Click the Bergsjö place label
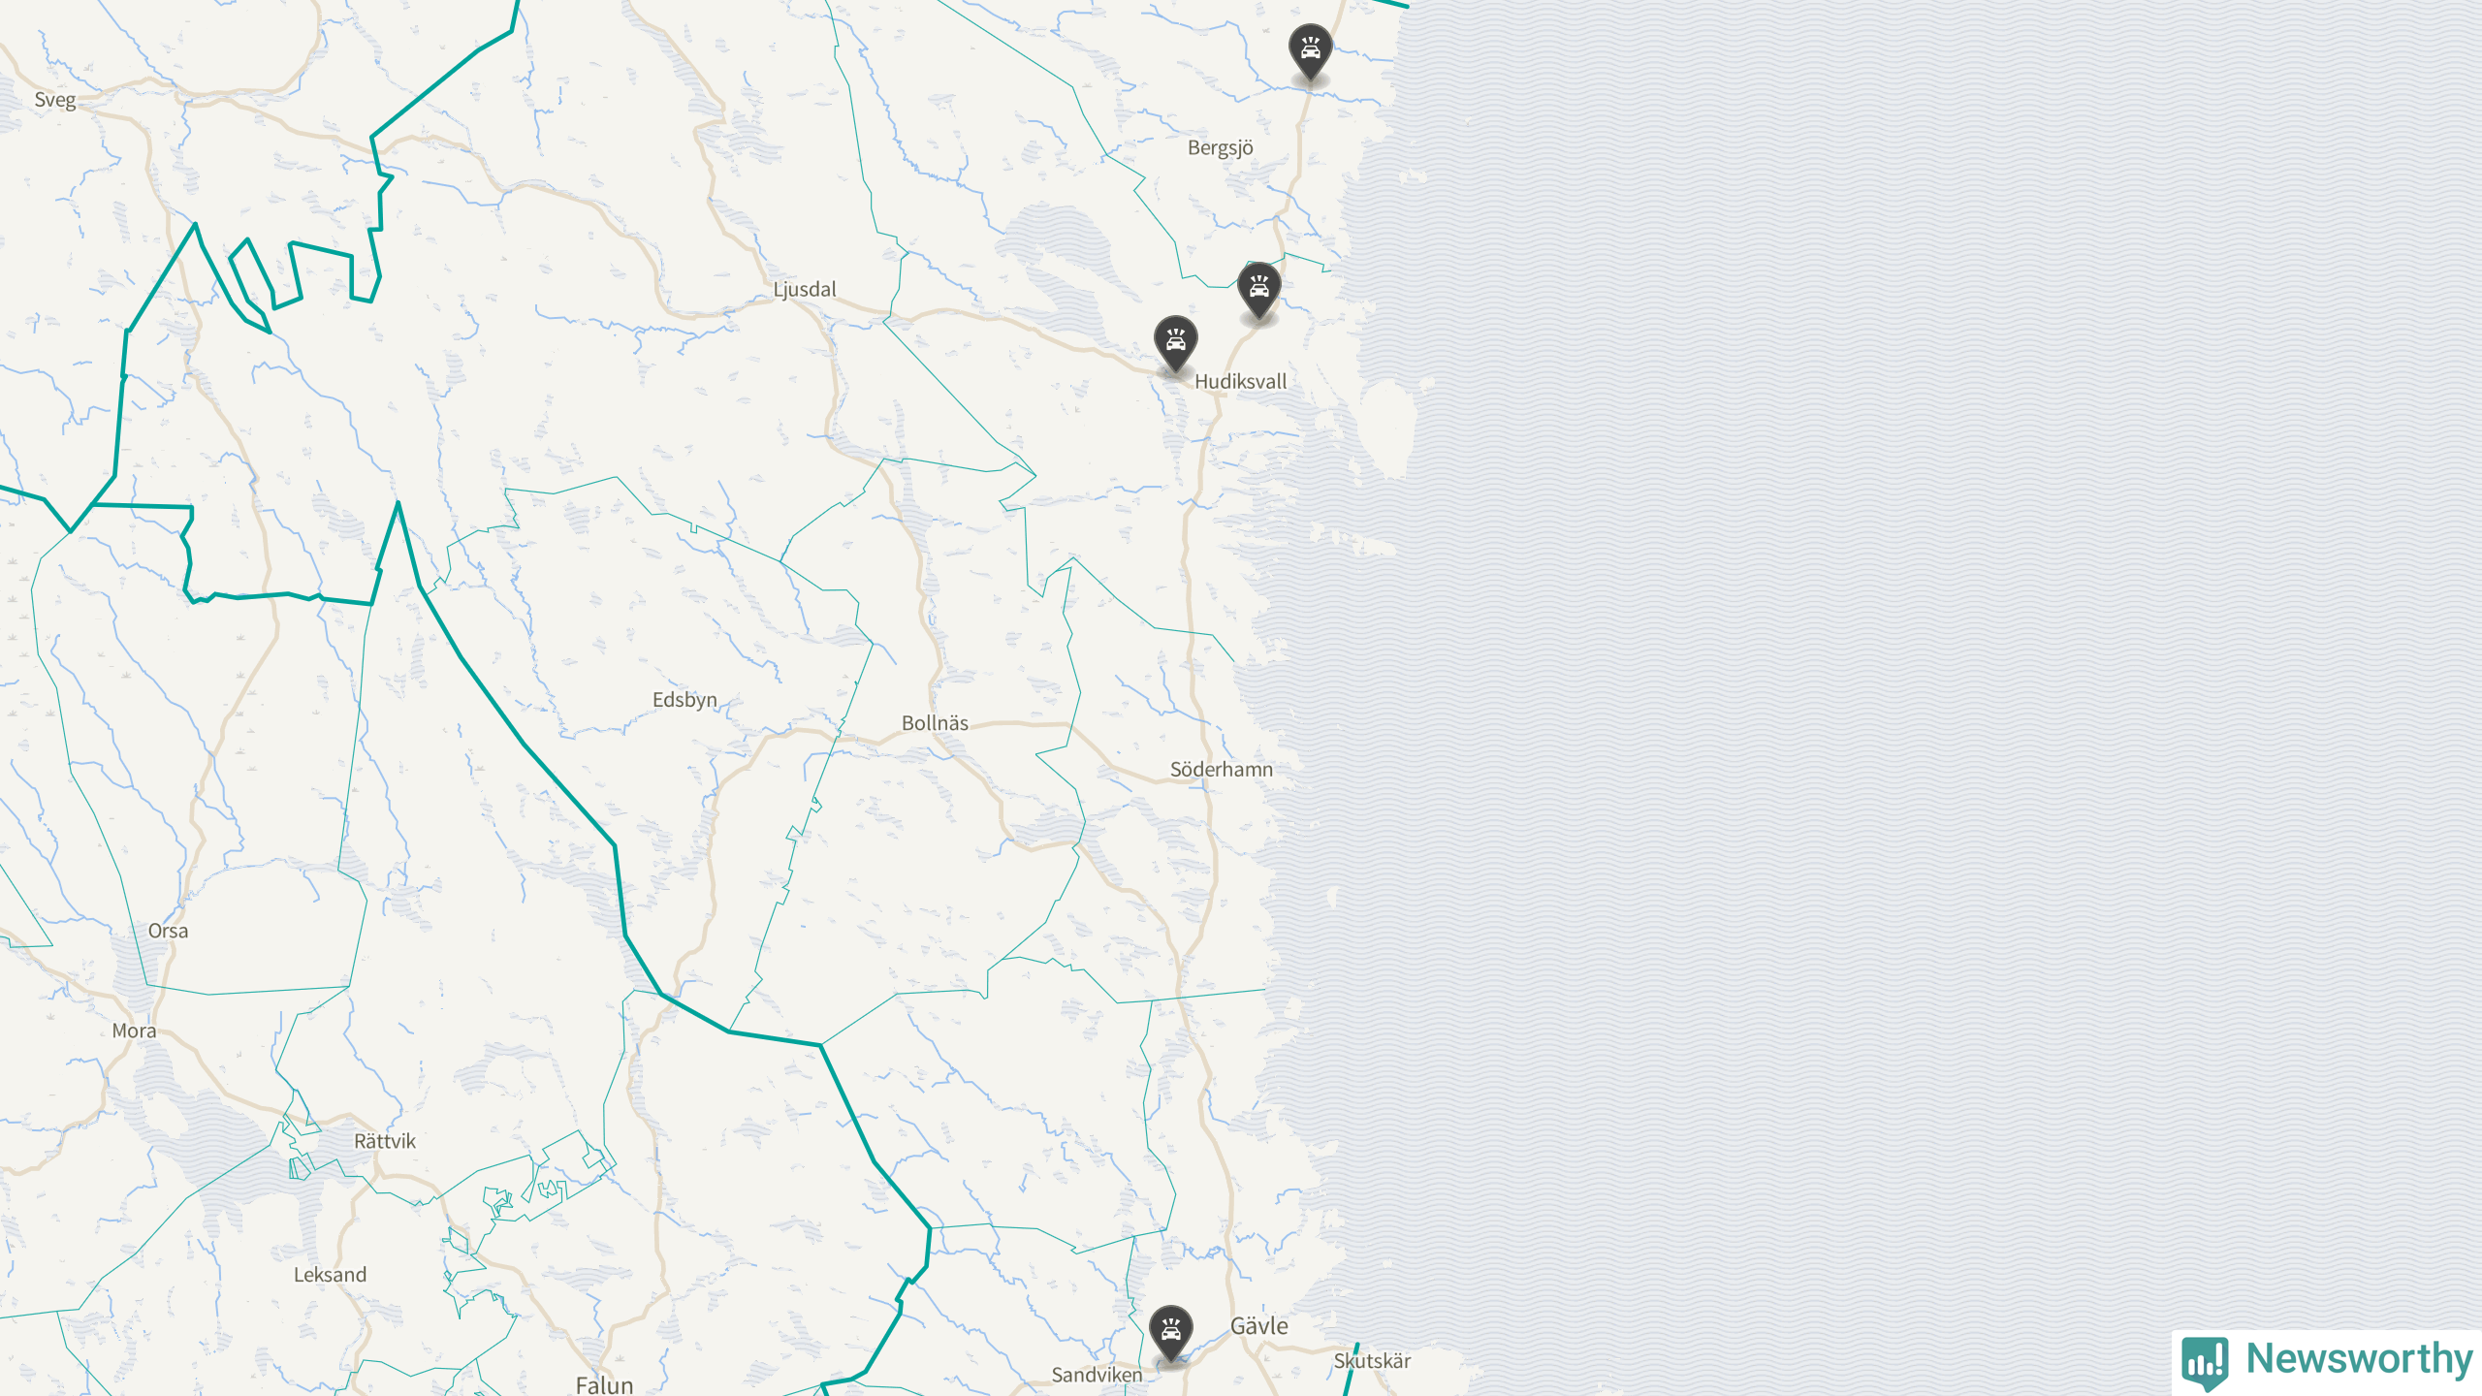 pos(1221,148)
